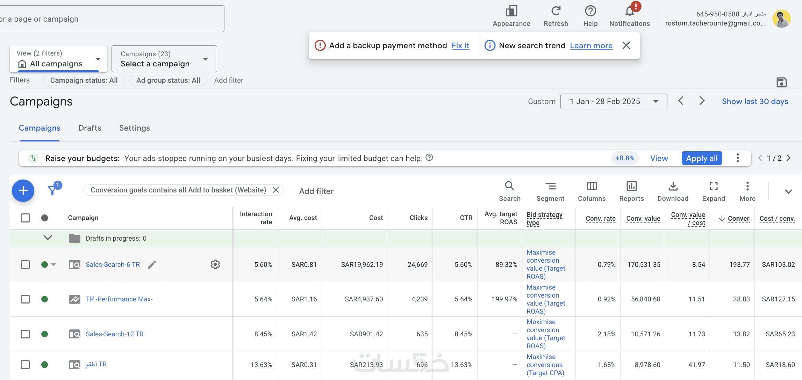Collapse the Drafts in progress row chevron
Image resolution: width=802 pixels, height=380 pixels.
tap(48, 238)
